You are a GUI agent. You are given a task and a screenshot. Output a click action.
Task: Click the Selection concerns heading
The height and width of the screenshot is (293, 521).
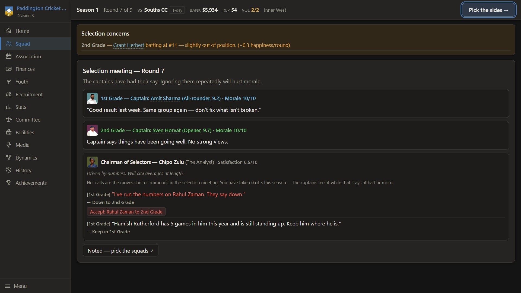pyautogui.click(x=105, y=34)
